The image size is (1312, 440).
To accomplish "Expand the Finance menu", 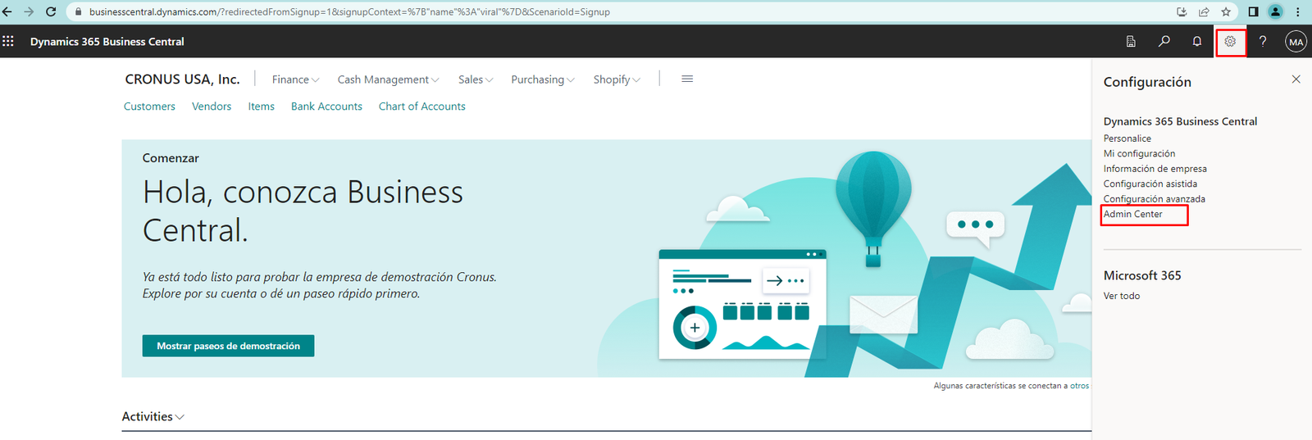I will [x=295, y=79].
